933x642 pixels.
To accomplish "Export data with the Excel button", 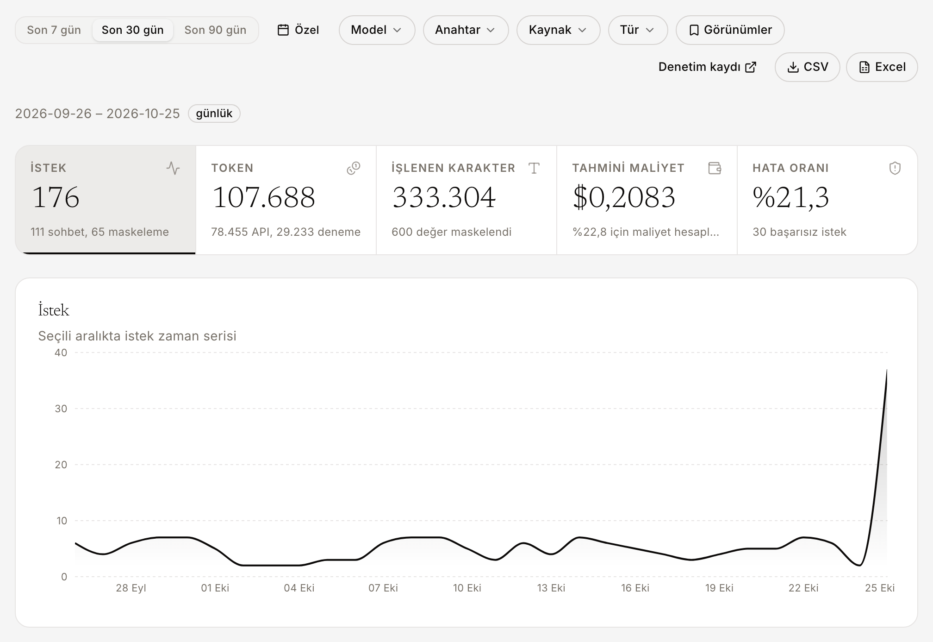I will coord(882,67).
